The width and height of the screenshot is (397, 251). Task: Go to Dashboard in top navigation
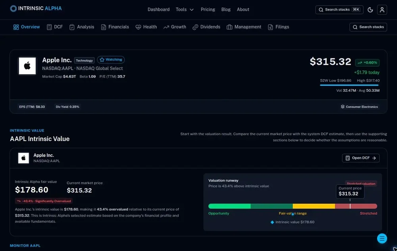click(158, 10)
